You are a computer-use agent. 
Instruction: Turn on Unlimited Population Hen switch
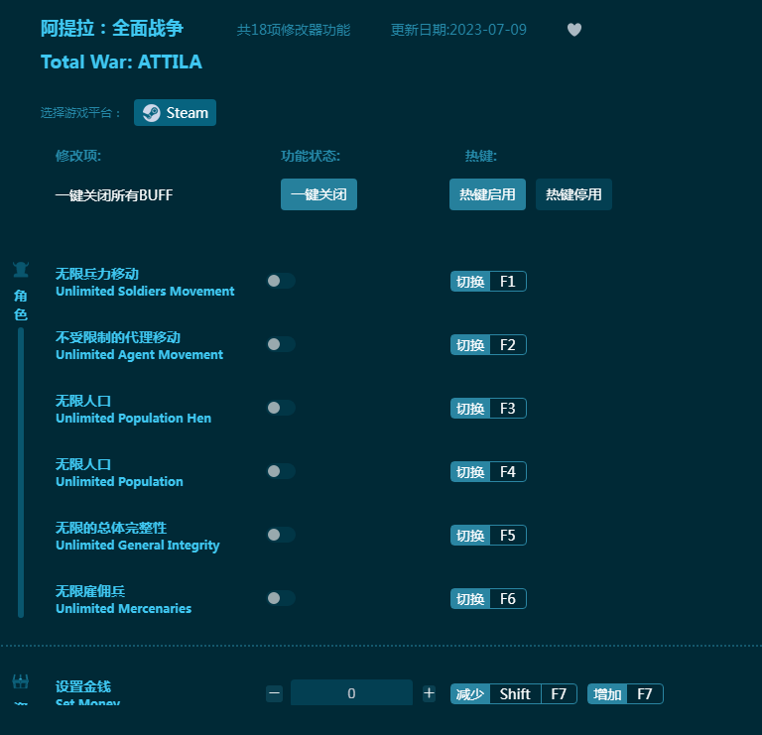pos(281,408)
